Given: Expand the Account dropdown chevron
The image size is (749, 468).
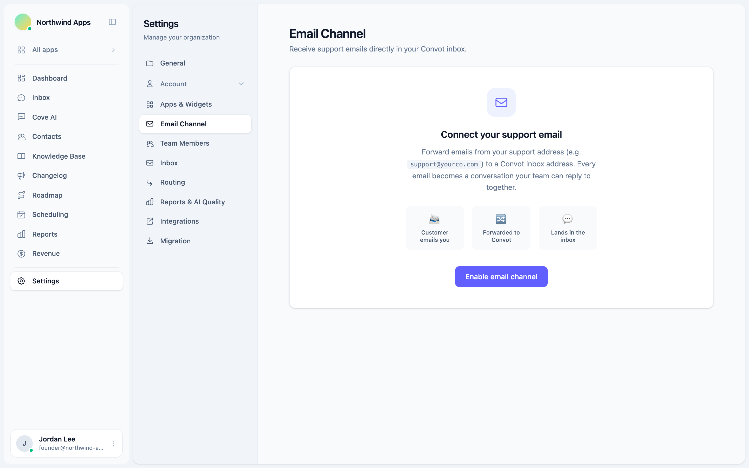Looking at the screenshot, I should pos(241,84).
